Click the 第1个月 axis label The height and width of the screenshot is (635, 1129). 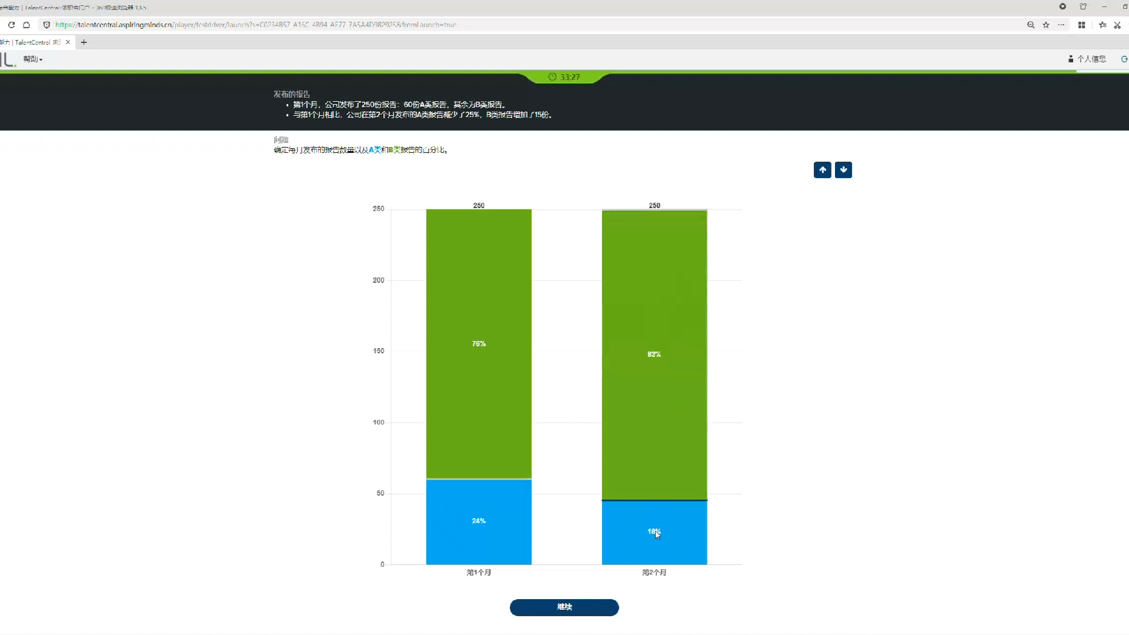coord(479,573)
